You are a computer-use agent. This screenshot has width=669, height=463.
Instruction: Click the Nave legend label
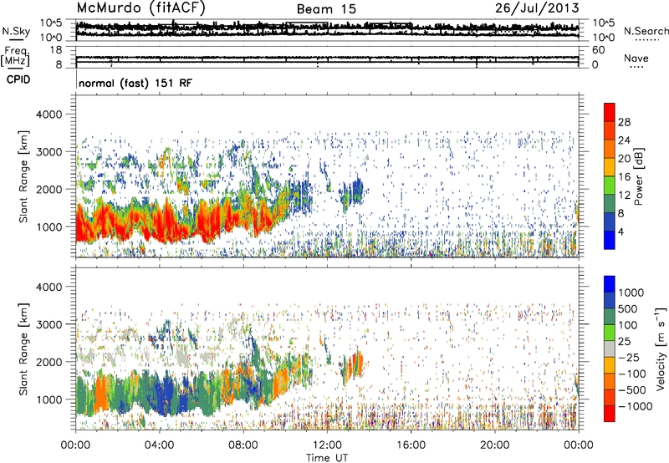click(636, 58)
